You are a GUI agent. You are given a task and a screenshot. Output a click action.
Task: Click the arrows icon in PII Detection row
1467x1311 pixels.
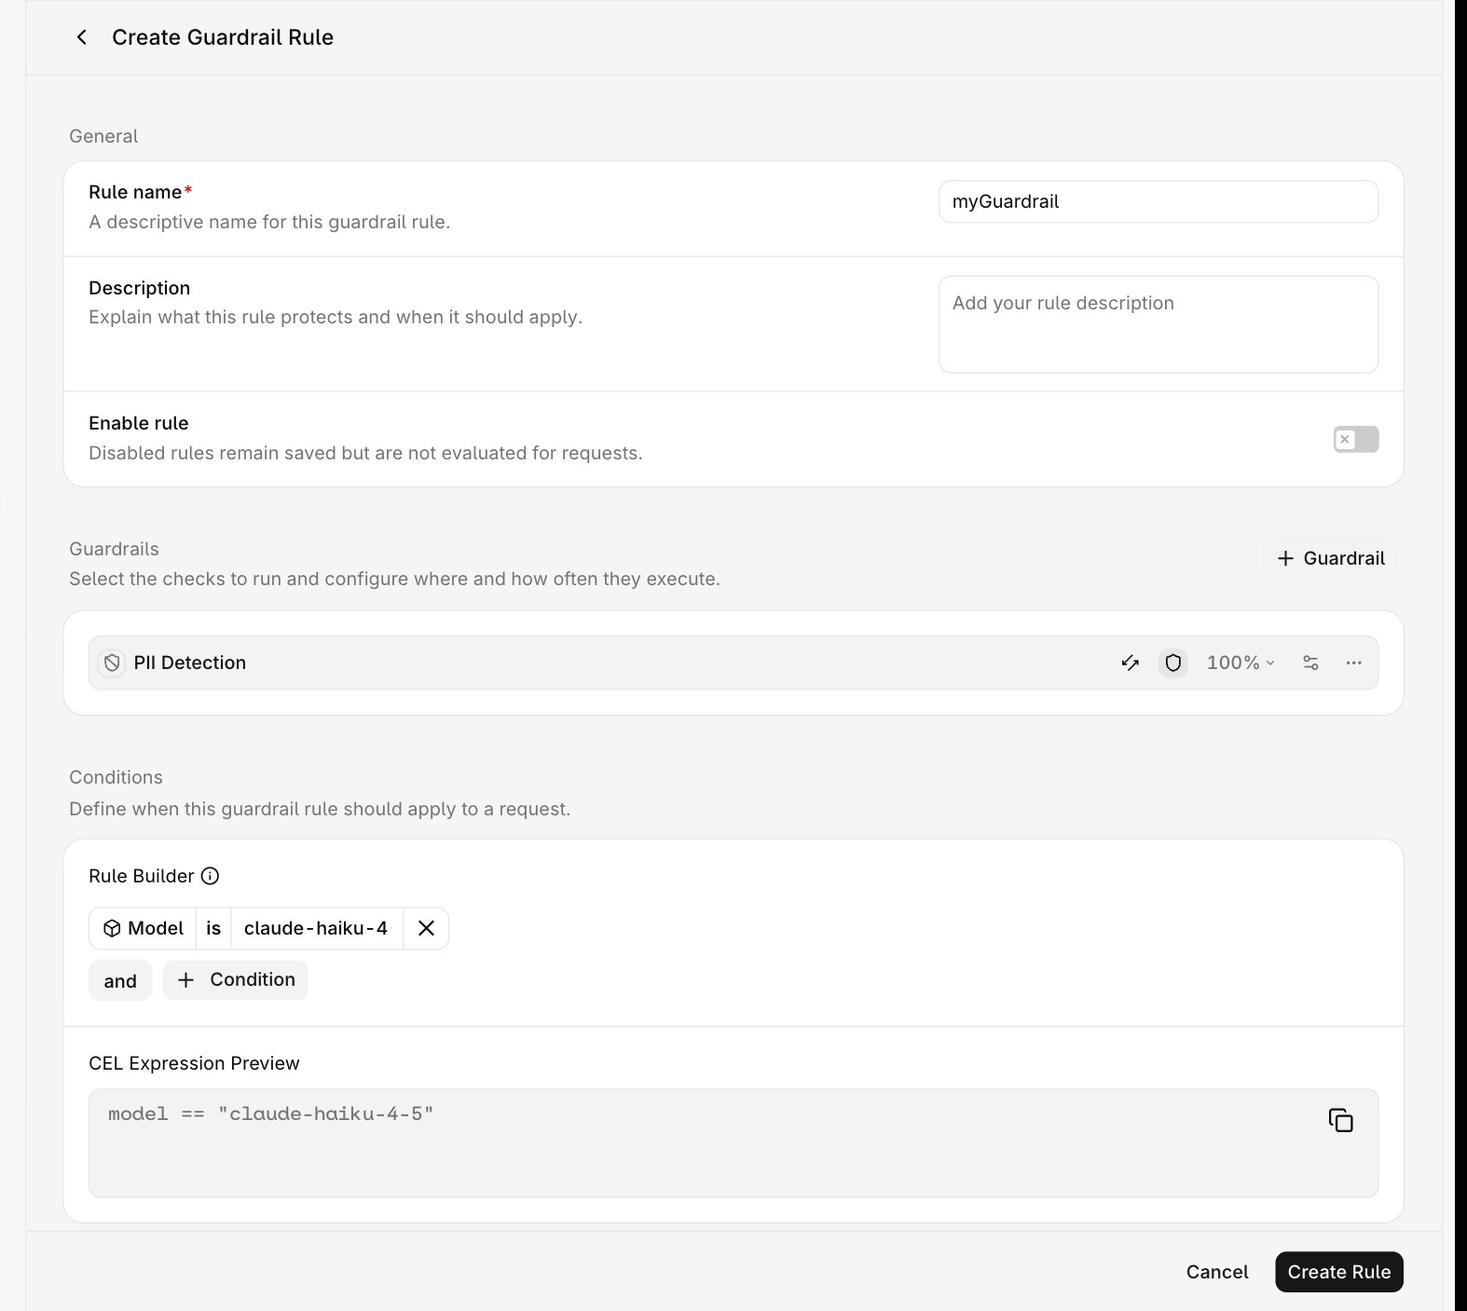[1130, 663]
